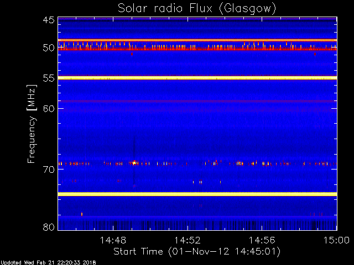
Task: Click the '55' frequency tick label
Action: (49, 78)
